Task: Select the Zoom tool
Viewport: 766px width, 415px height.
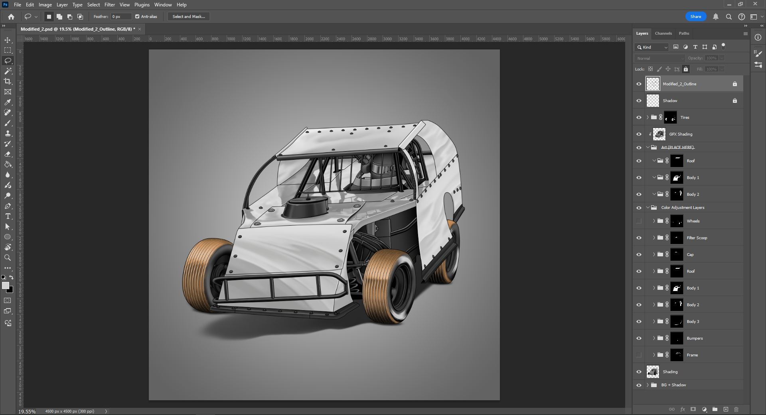Action: tap(8, 258)
